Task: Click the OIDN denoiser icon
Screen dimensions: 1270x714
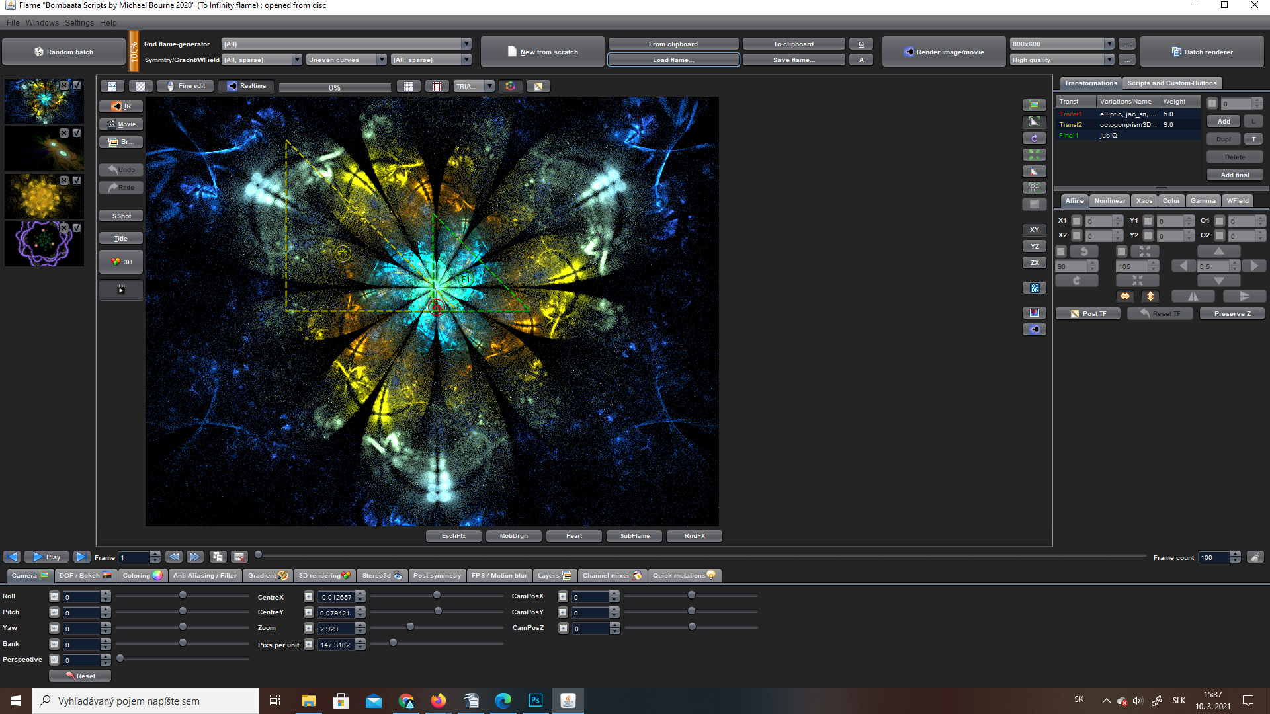Action: tap(1035, 288)
